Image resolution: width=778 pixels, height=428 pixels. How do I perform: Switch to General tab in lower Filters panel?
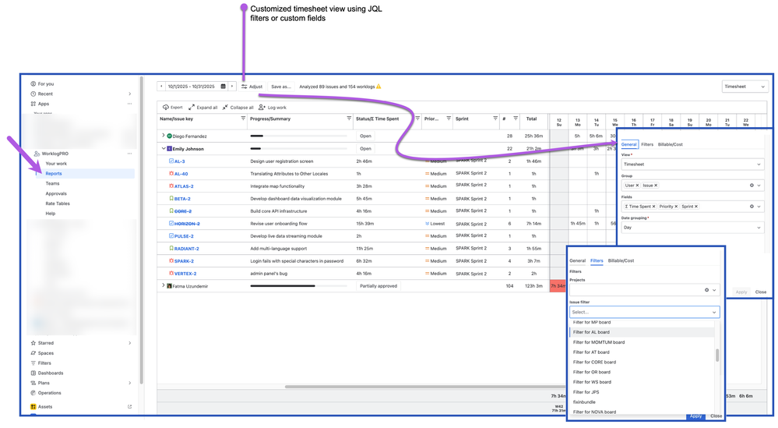577,260
